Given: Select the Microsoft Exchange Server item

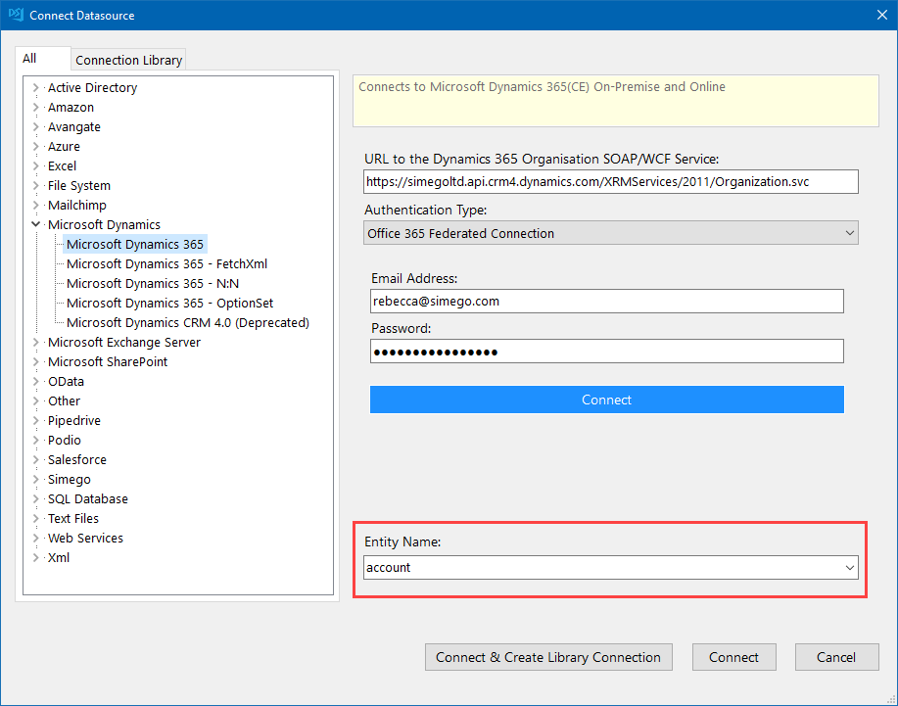Looking at the screenshot, I should 123,342.
